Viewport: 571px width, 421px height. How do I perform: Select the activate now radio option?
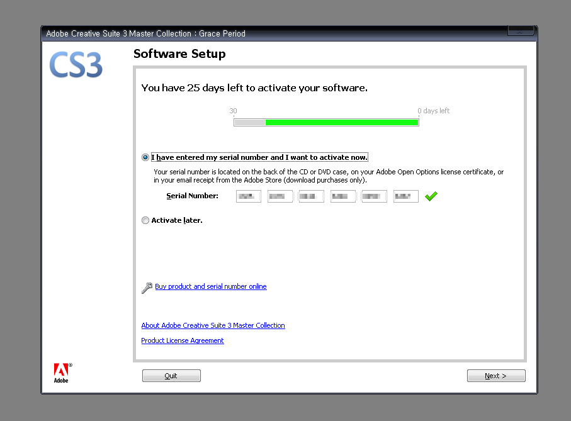coord(145,157)
